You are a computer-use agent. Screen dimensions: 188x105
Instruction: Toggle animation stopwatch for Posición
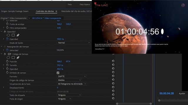7,62
